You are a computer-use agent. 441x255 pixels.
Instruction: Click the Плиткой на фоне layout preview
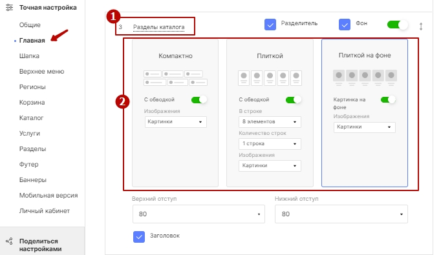pos(365,77)
